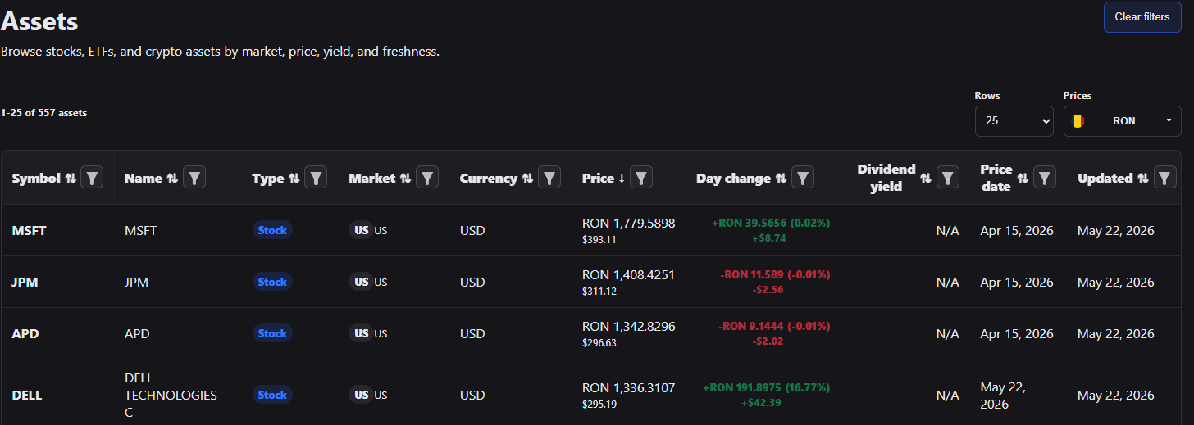Open filter for Day change column
The width and height of the screenshot is (1194, 425).
click(x=803, y=177)
